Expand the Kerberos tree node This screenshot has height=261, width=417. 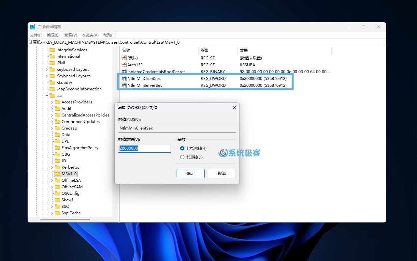pos(52,167)
